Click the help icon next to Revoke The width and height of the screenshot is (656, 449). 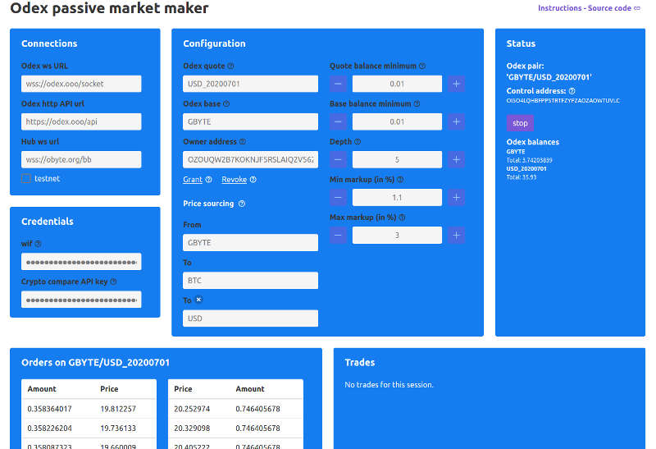(253, 179)
